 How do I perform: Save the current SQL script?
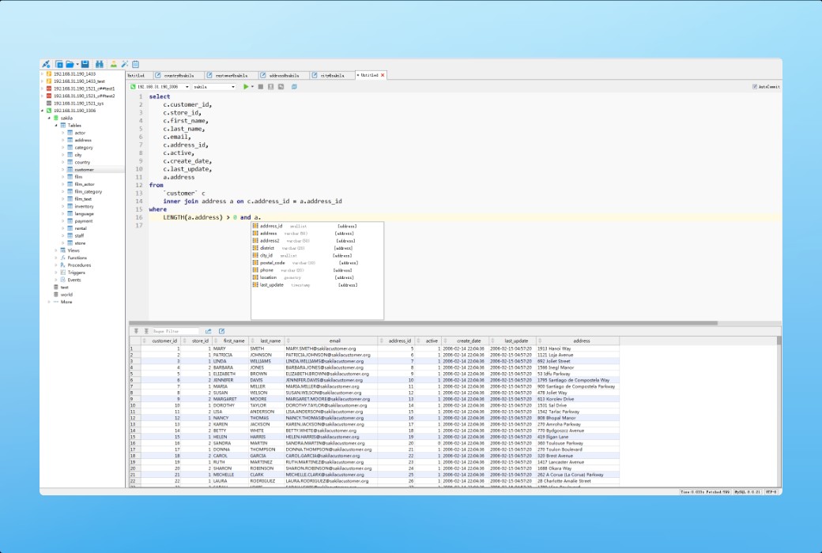coord(85,63)
